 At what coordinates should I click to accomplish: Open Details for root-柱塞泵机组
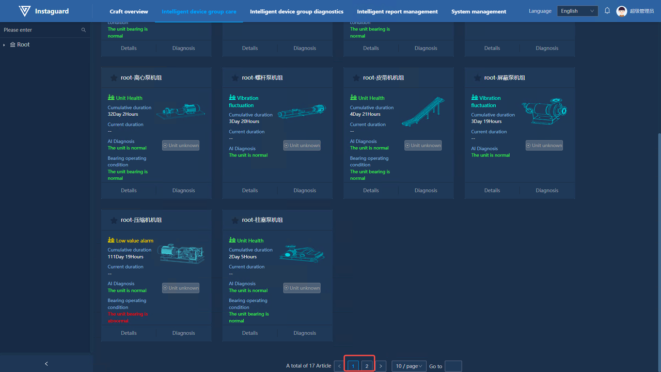click(x=250, y=333)
